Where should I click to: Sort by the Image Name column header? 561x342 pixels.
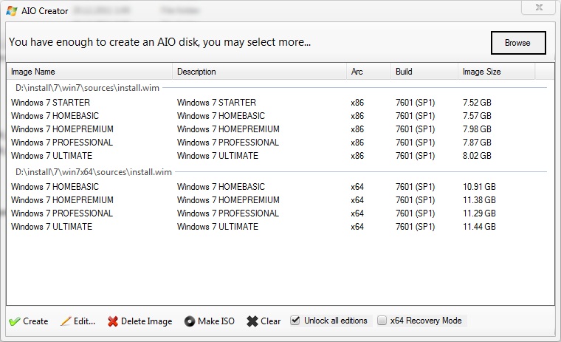pyautogui.click(x=90, y=72)
